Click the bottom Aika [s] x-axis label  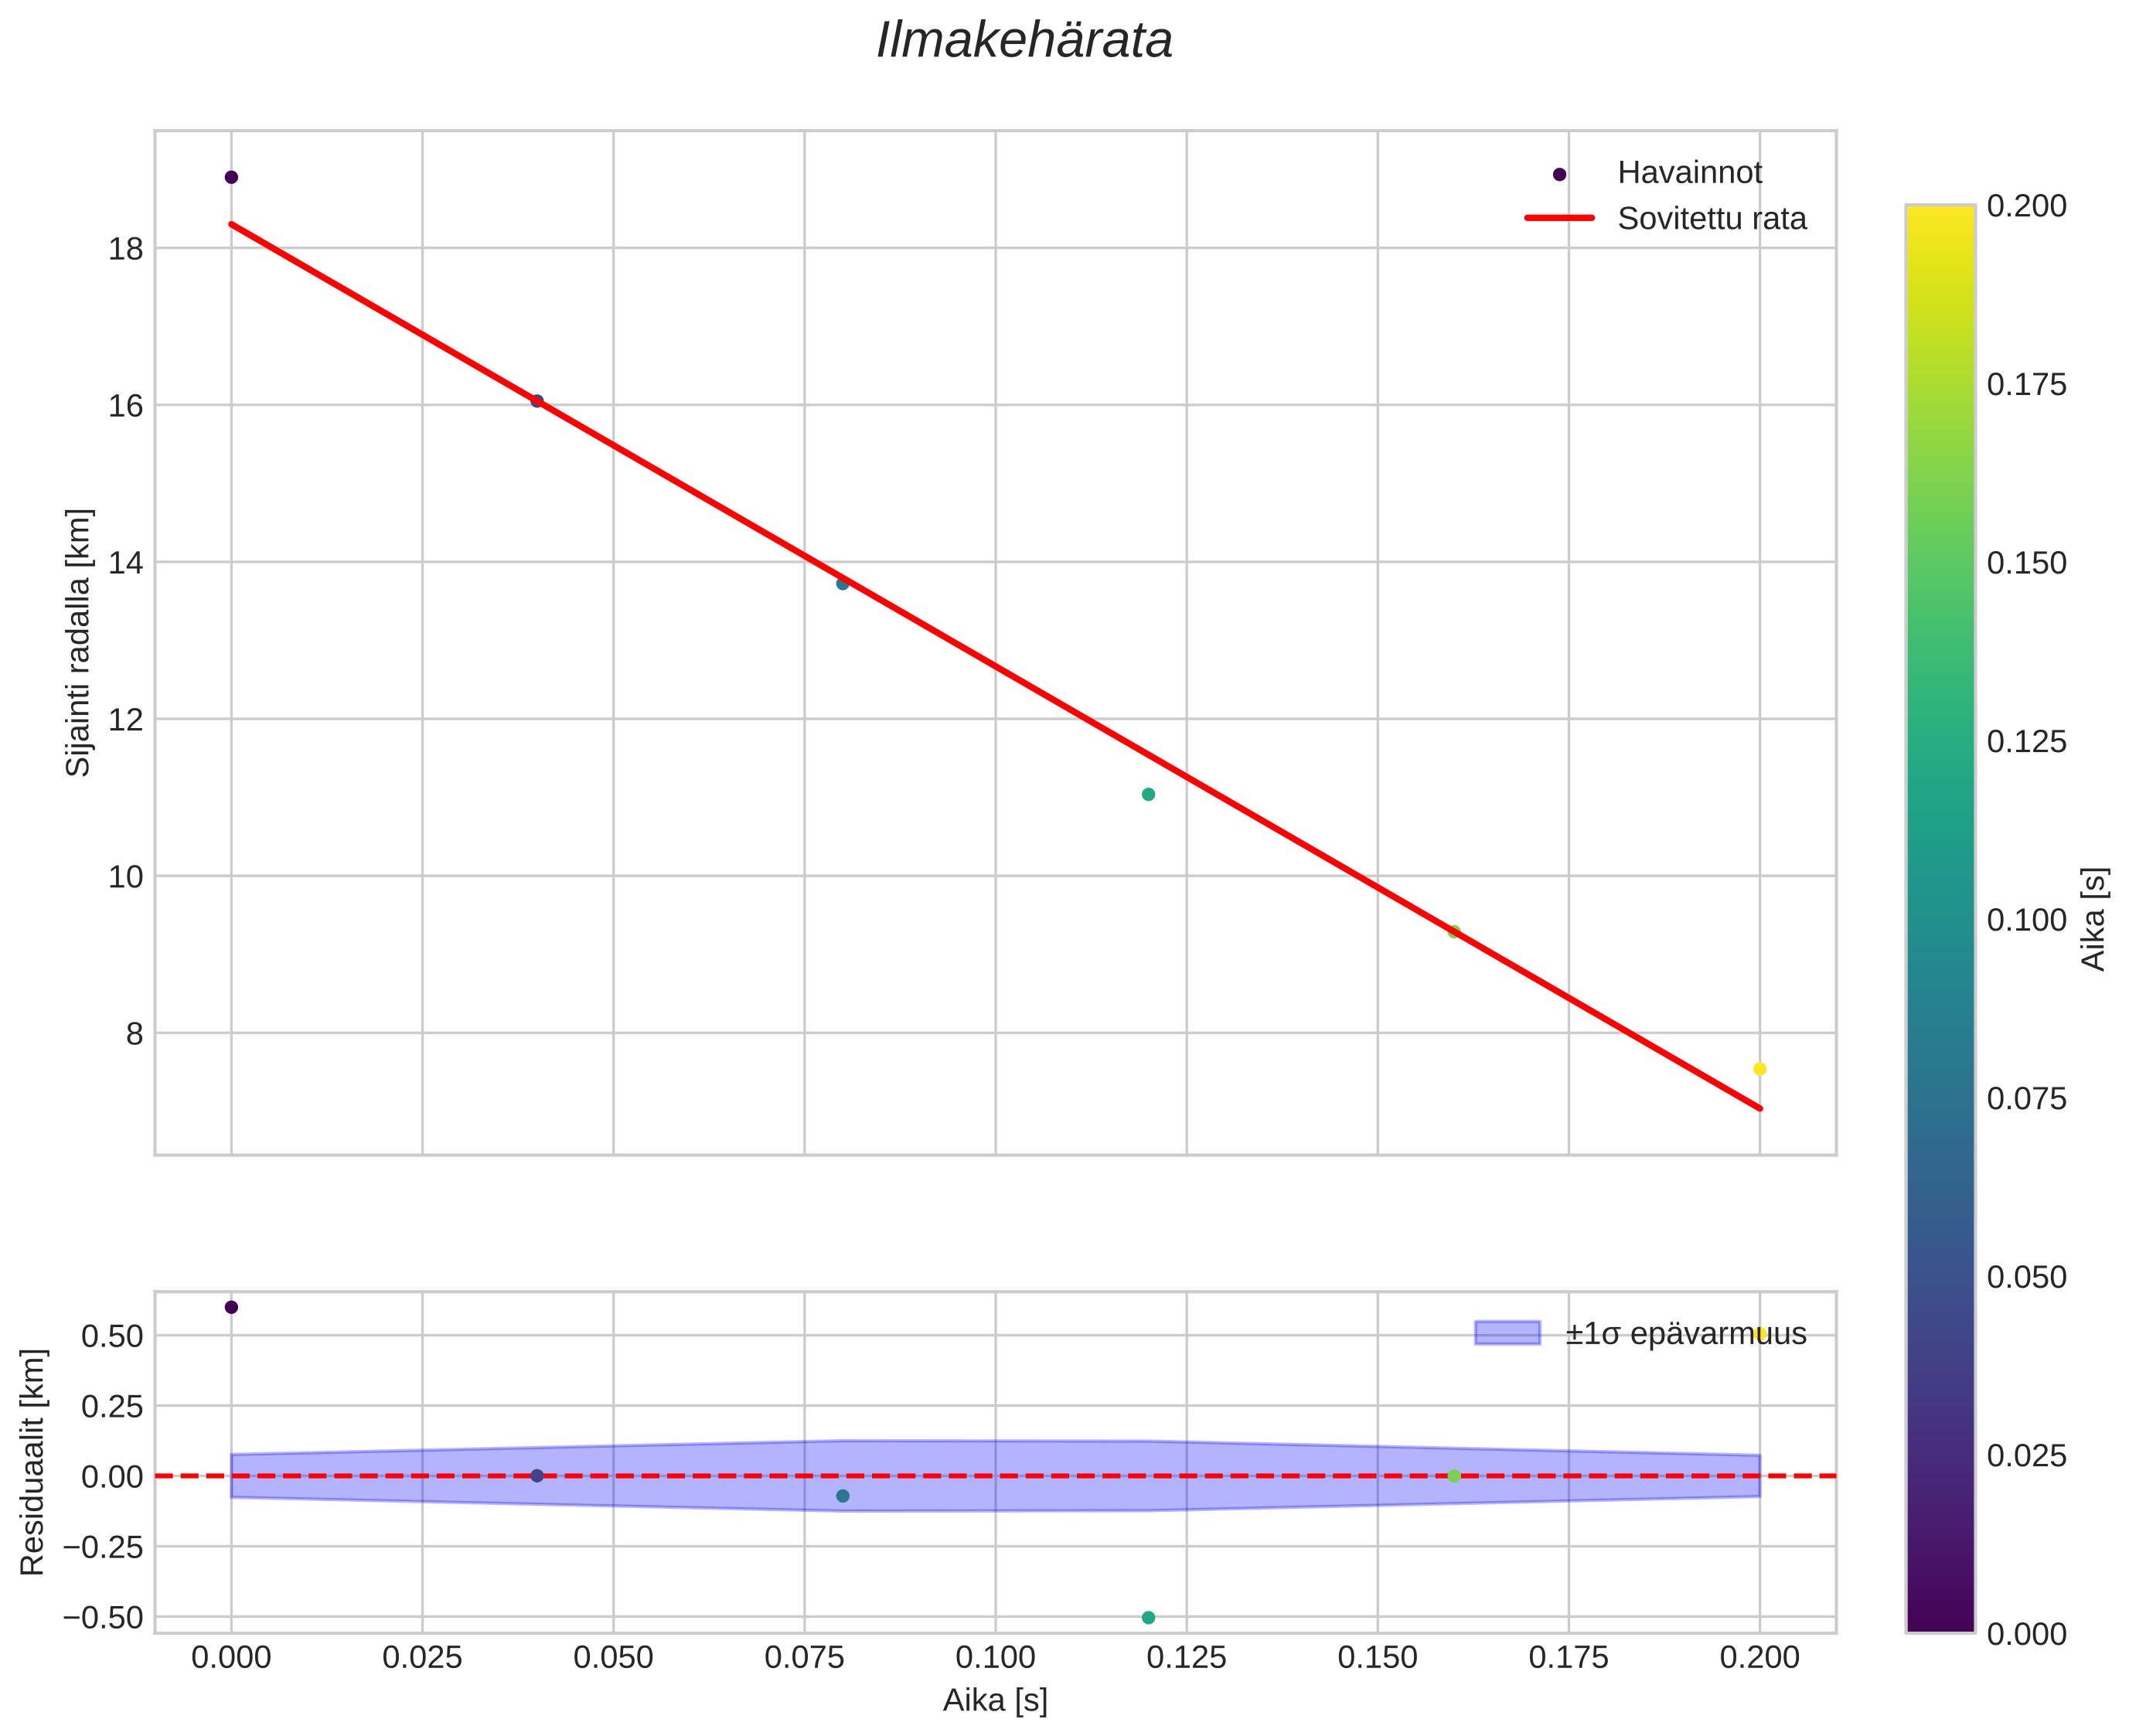tap(995, 1700)
